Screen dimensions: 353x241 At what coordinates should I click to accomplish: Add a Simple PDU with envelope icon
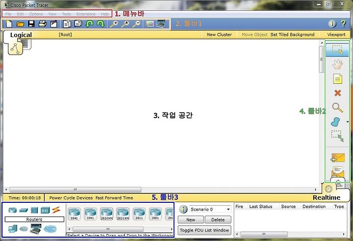[338, 158]
